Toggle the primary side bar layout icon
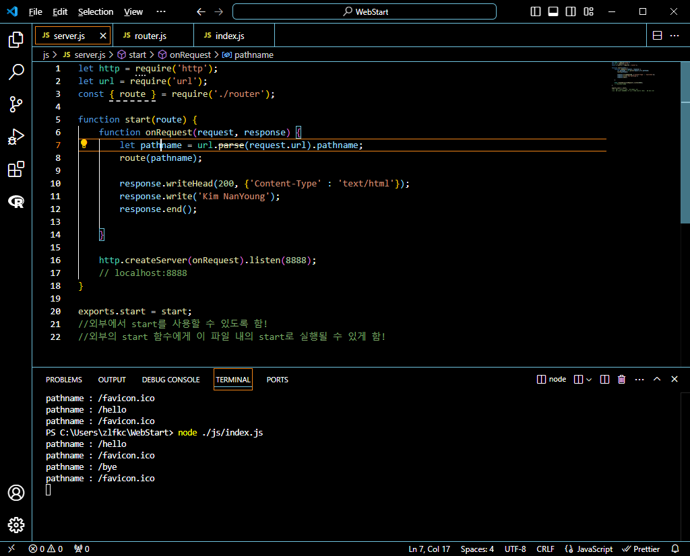Screen dimensions: 690x556 point(536,12)
